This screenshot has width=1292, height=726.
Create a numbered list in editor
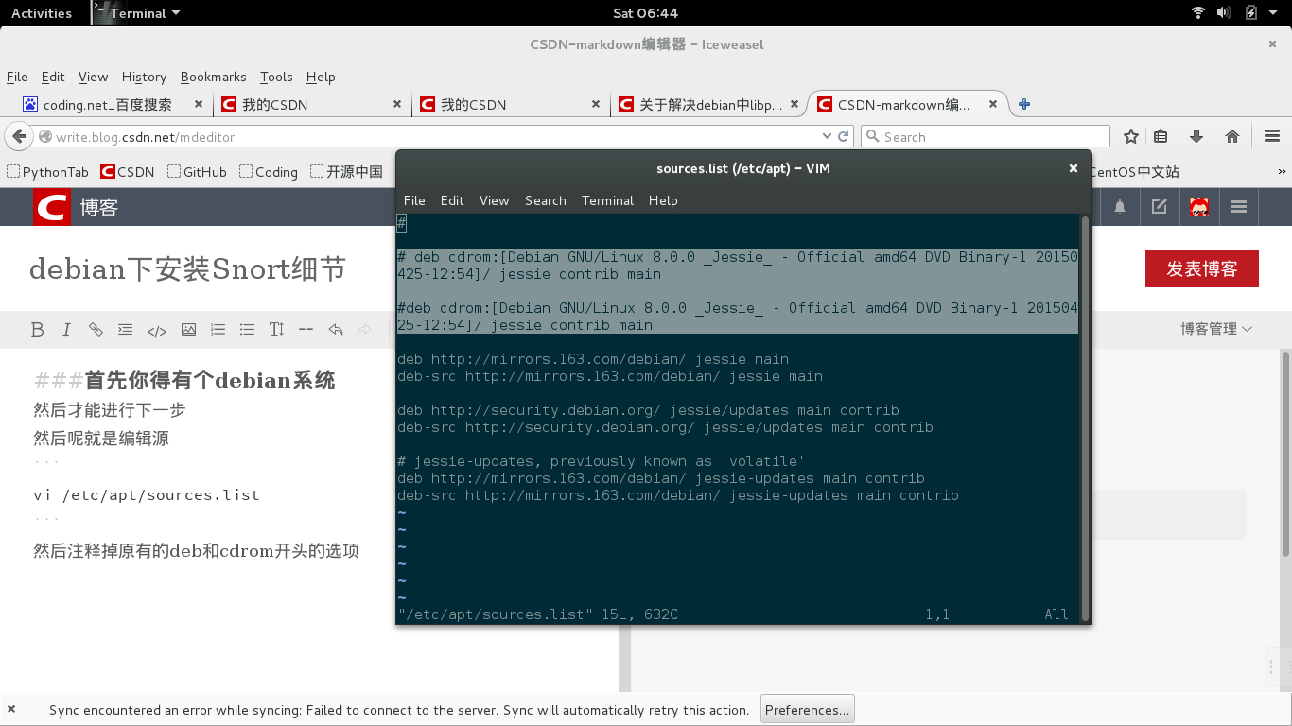click(x=218, y=329)
